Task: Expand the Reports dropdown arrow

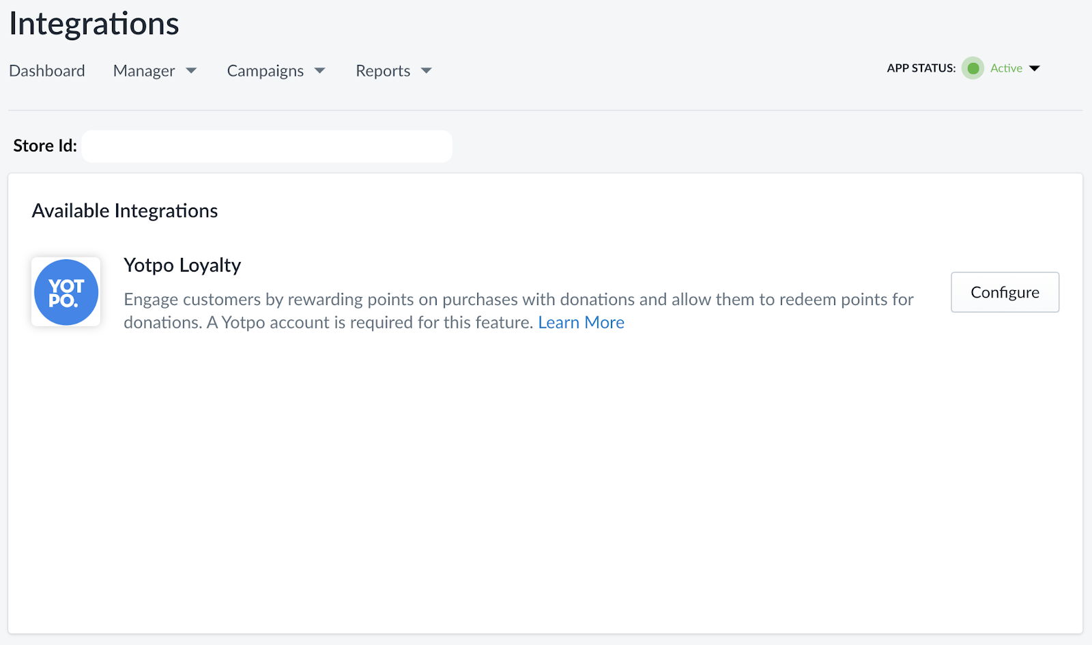Action: click(x=427, y=71)
